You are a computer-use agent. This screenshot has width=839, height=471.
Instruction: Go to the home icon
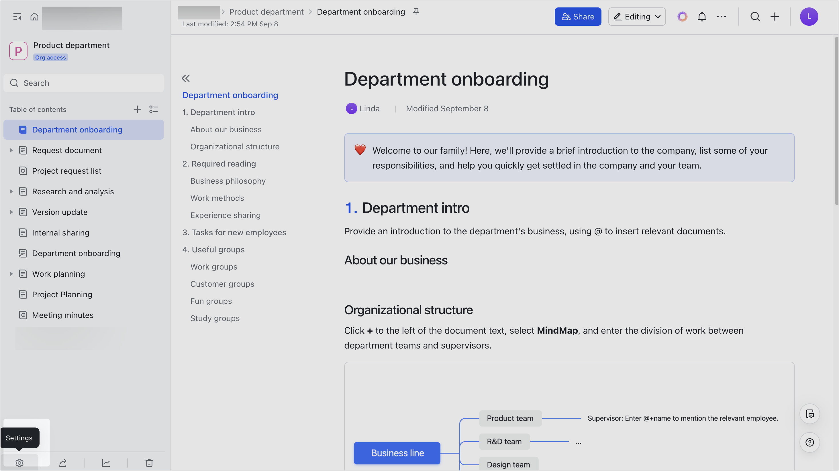(34, 17)
